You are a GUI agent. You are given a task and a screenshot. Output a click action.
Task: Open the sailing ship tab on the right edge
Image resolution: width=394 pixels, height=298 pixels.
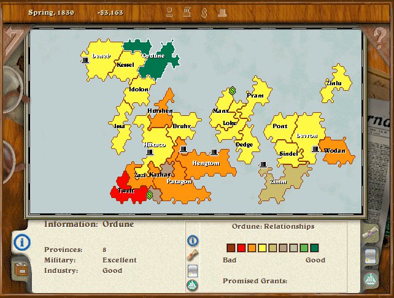(371, 280)
